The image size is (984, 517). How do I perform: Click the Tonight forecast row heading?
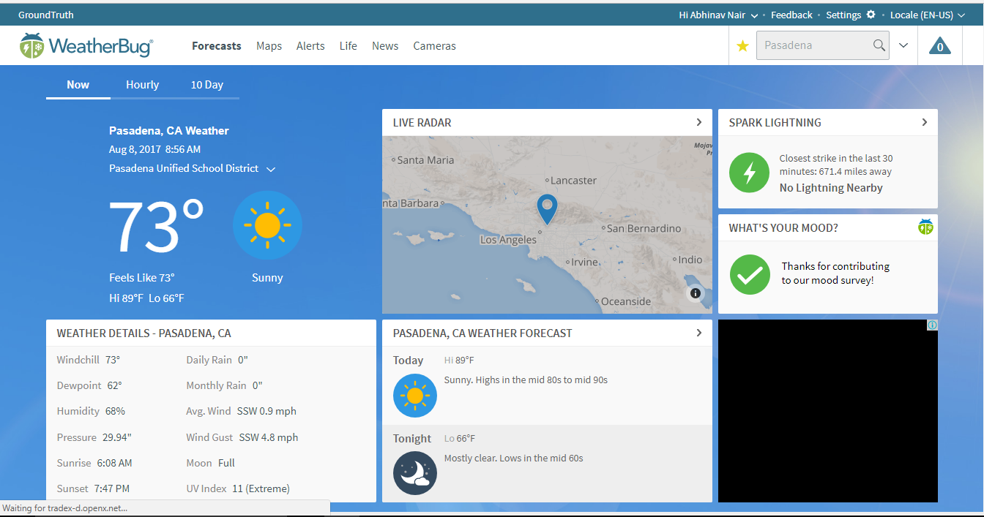pos(412,439)
